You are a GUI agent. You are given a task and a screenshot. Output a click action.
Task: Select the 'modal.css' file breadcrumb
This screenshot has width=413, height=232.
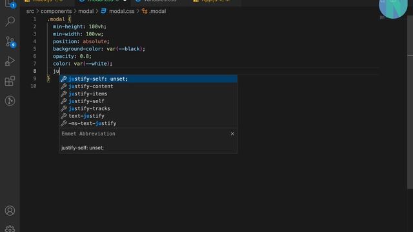point(117,12)
